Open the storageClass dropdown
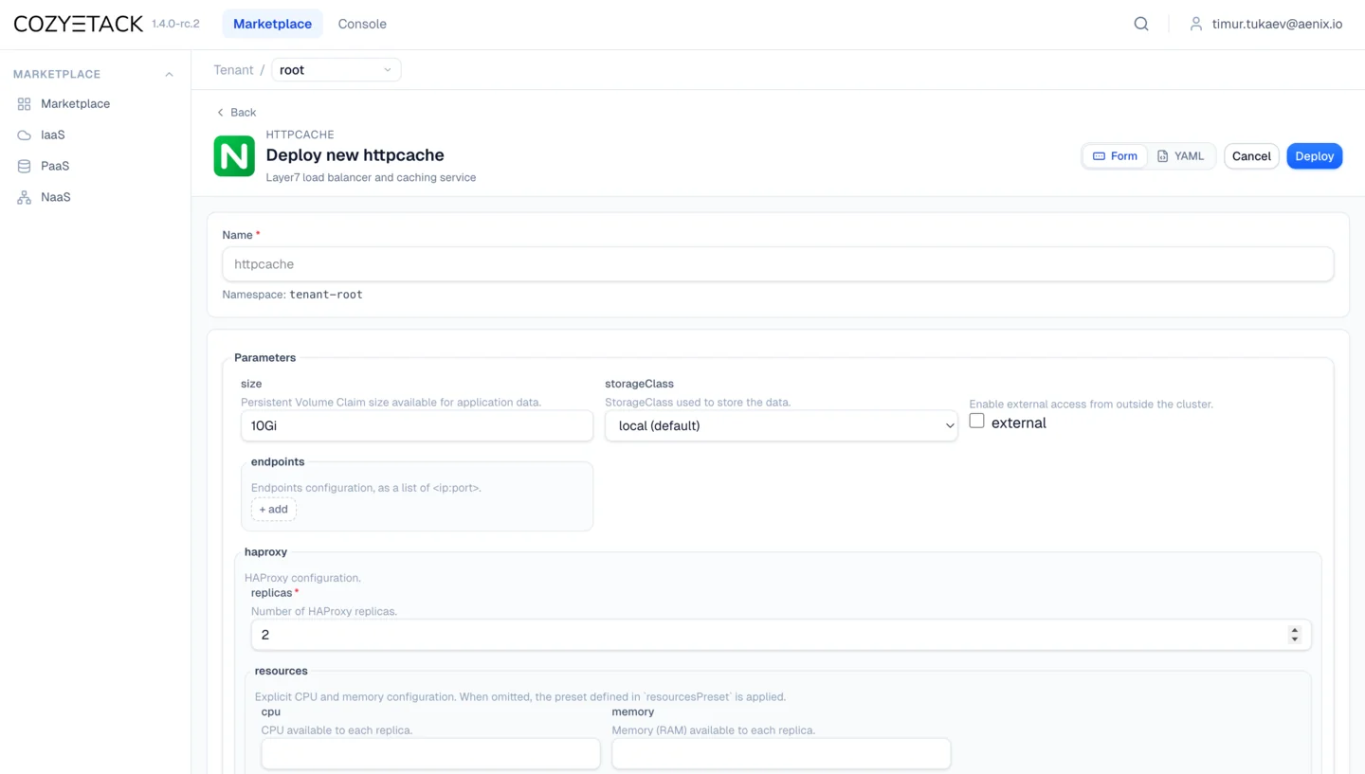 [781, 425]
